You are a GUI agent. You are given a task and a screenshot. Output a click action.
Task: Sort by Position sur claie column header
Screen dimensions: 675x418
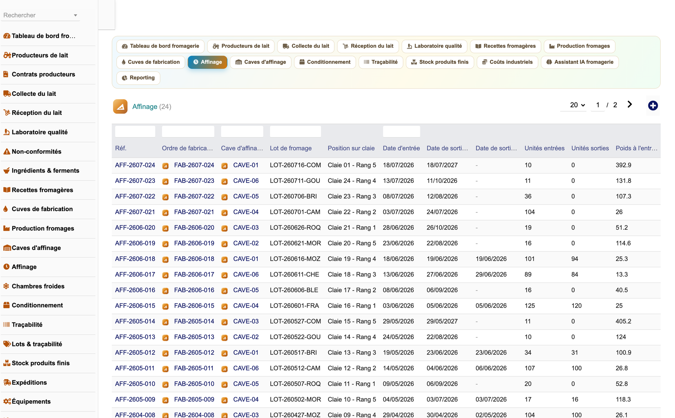click(351, 148)
